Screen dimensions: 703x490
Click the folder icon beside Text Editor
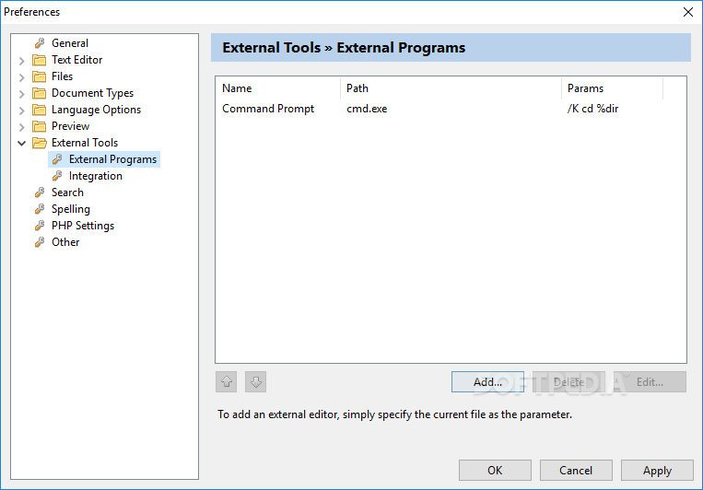40,60
